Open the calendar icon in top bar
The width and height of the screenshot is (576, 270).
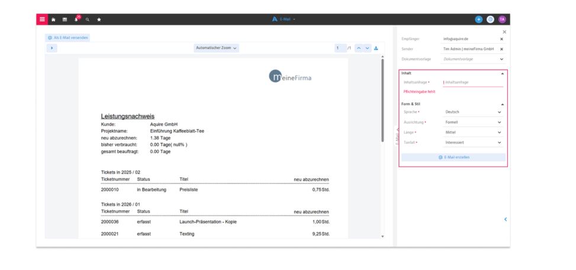[65, 19]
